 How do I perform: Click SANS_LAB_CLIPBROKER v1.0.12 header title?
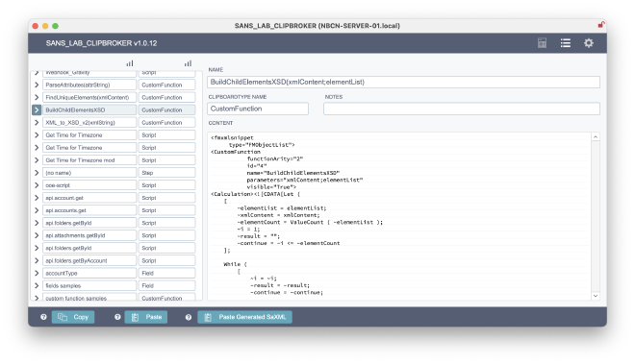(x=101, y=43)
